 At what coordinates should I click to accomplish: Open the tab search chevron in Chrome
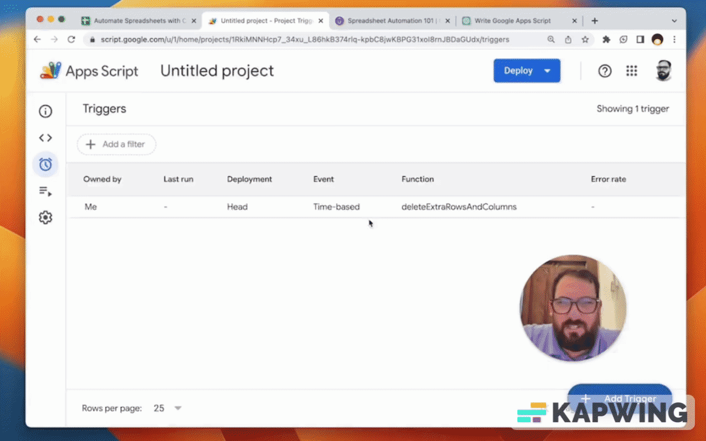tap(674, 21)
